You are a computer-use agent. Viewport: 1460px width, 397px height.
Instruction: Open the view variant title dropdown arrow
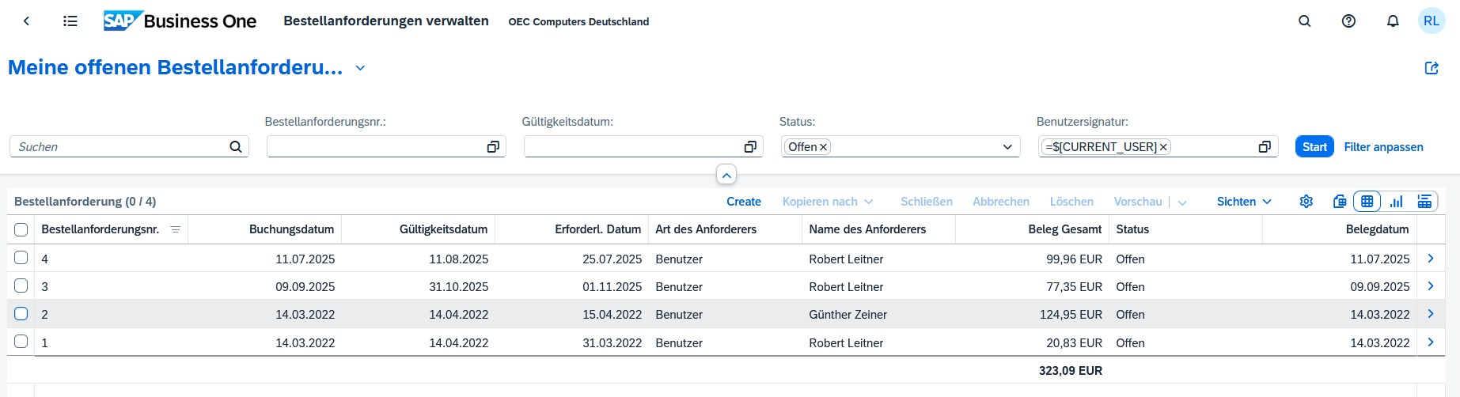360,68
